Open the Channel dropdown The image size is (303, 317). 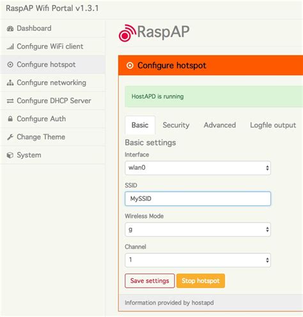(x=198, y=260)
